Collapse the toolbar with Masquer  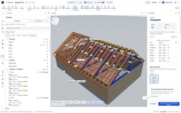point(177,7)
